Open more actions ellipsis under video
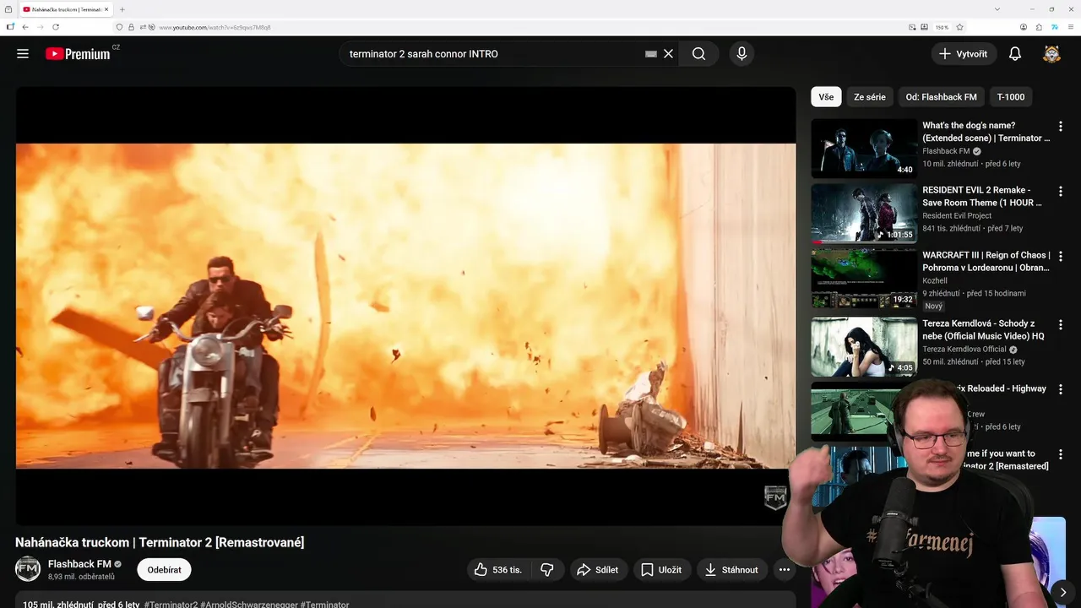Screen dimensions: 1081x608 (784, 569)
